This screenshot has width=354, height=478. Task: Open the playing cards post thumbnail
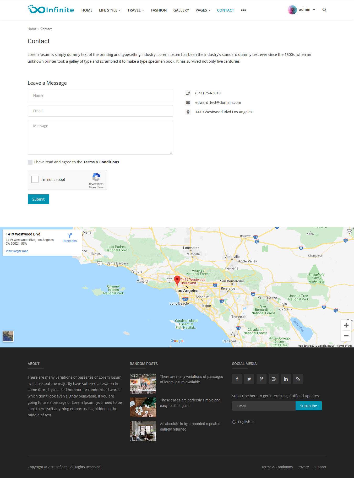click(143, 407)
